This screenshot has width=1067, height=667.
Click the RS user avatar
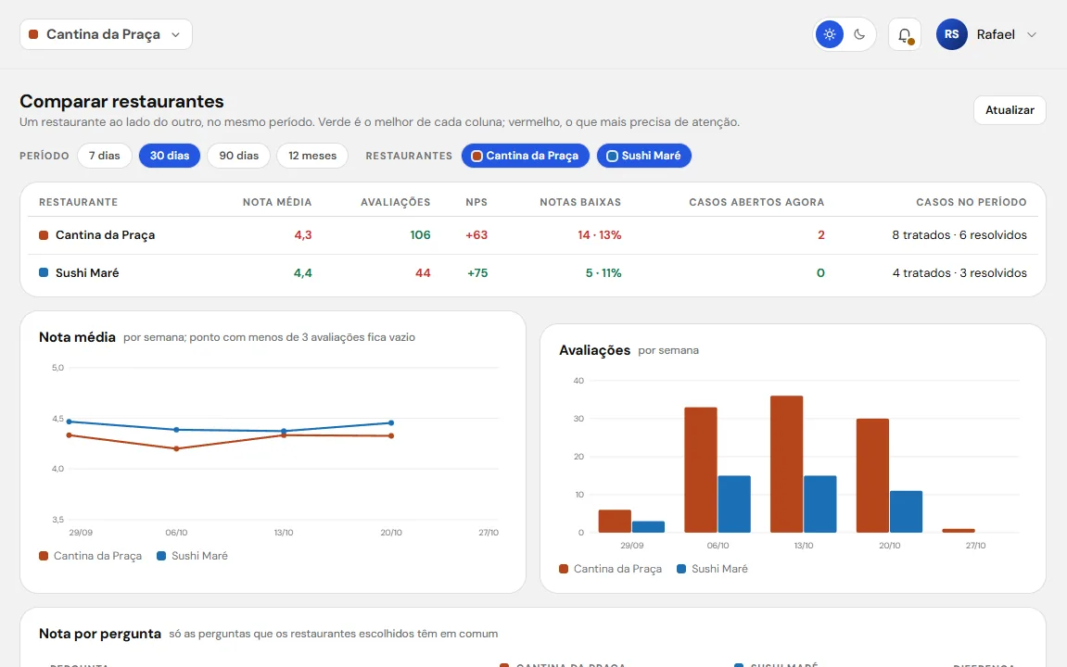click(x=951, y=34)
